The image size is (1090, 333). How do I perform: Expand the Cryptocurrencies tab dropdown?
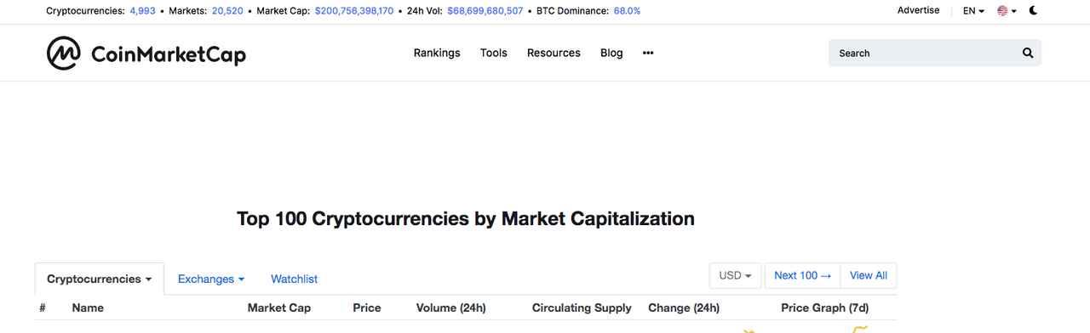point(100,279)
